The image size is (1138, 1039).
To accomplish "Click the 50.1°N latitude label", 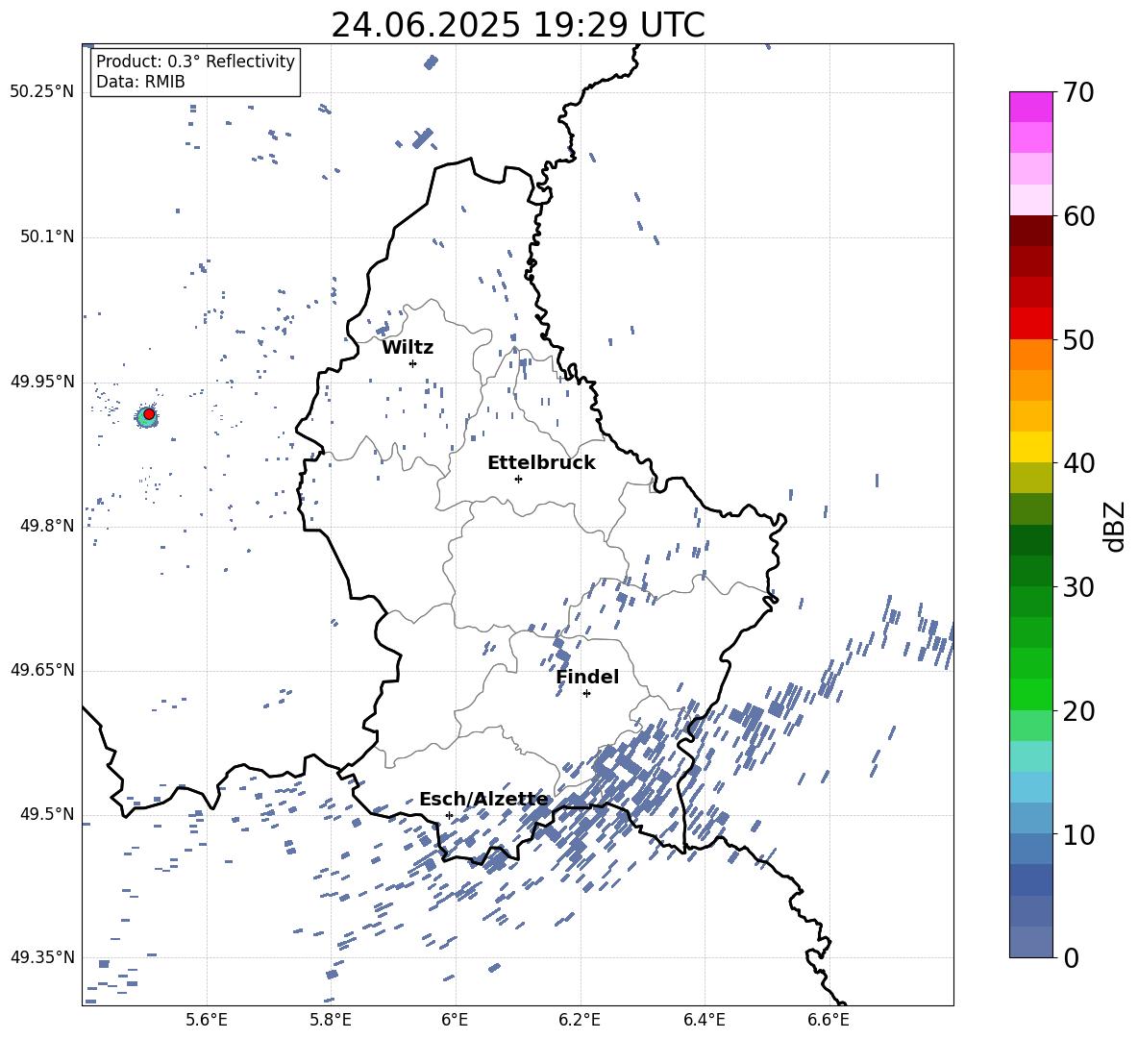I will tap(47, 236).
